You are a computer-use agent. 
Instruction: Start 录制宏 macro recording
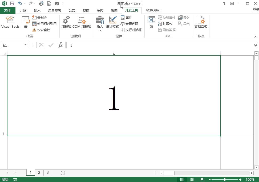(40, 18)
